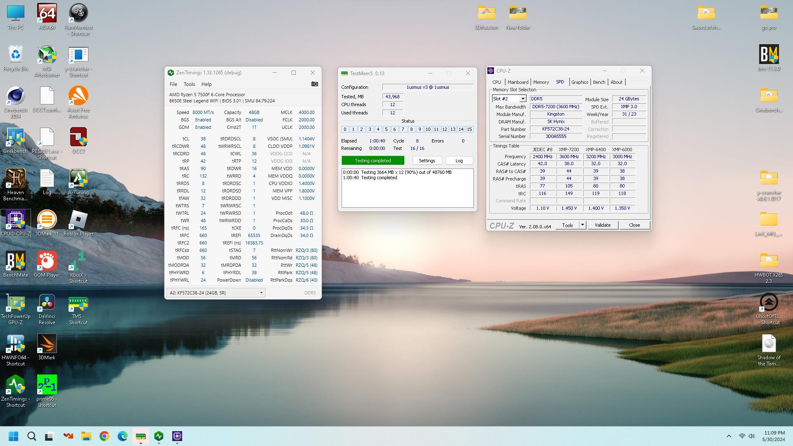Image resolution: width=793 pixels, height=446 pixels.
Task: Click the Validate button in CPU-Z
Action: (602, 225)
